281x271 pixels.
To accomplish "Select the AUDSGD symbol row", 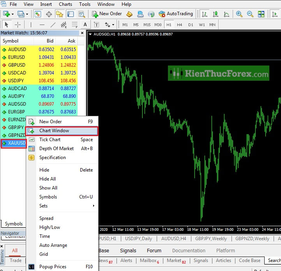I will coord(39,104).
